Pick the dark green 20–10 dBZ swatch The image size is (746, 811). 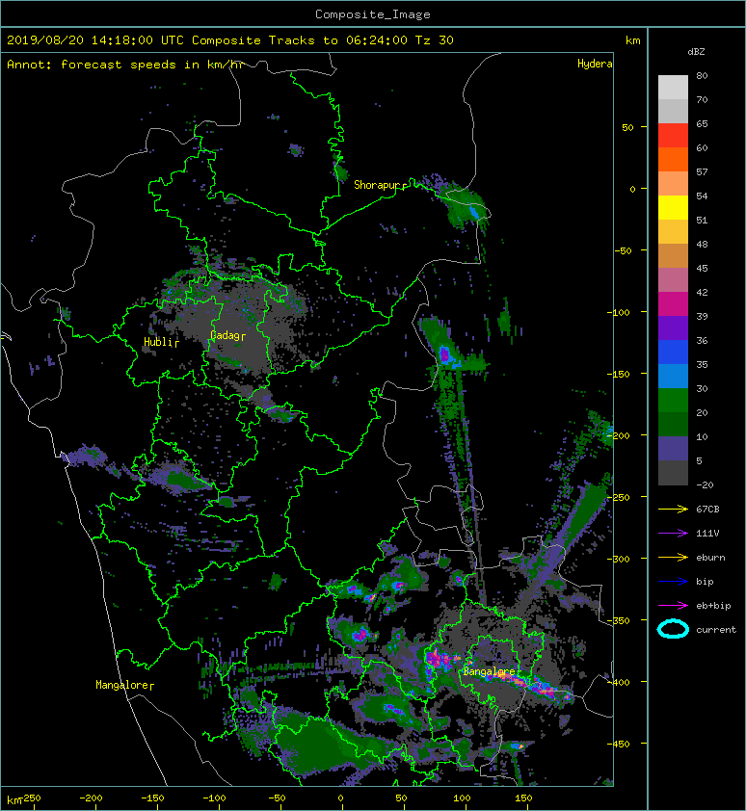(x=673, y=424)
